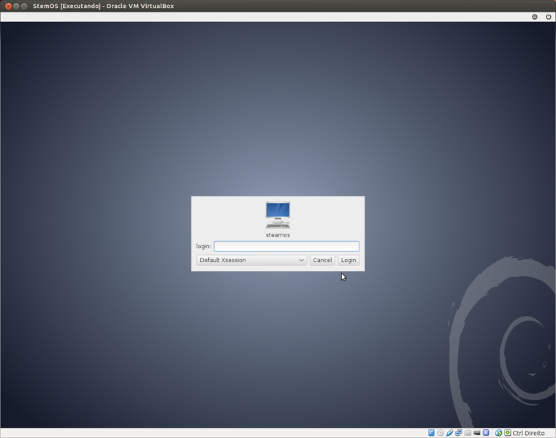Click VirtualBox virtualization features indicator icon

[486, 433]
